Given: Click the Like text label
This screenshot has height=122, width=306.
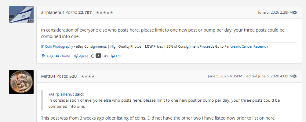Looking at the screenshot, I should click(105, 56).
